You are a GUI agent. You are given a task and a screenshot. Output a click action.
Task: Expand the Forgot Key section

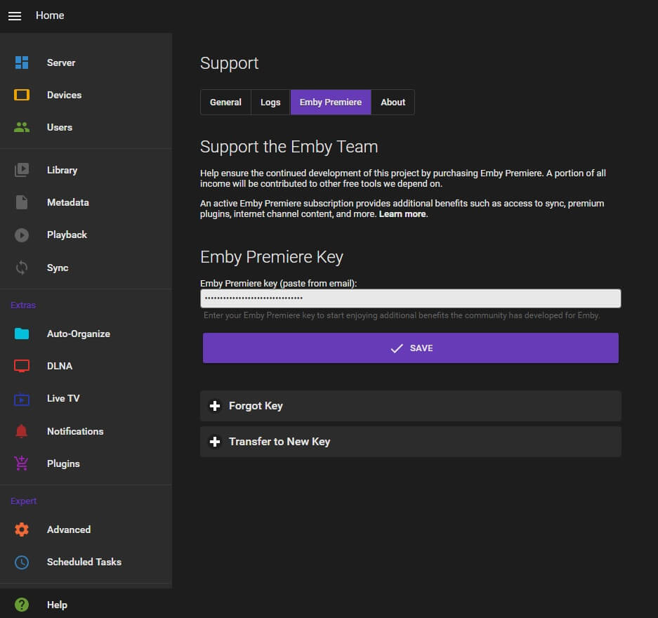tap(410, 406)
